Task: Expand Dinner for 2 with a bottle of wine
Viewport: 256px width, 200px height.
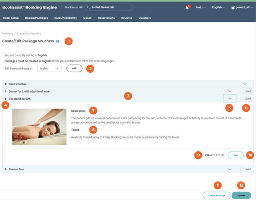Action: click(230, 91)
